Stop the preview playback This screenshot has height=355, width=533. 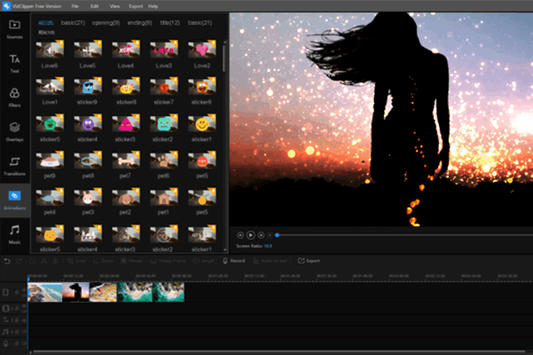270,235
